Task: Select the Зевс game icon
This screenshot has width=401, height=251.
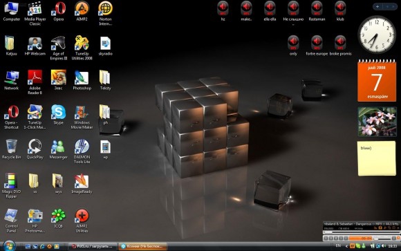Action: (x=58, y=80)
